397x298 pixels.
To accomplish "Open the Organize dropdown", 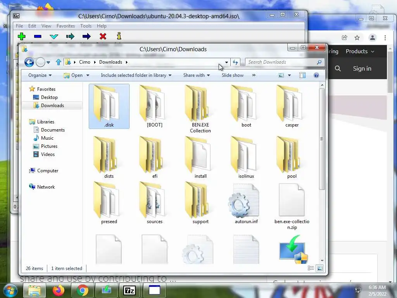I will pos(40,75).
